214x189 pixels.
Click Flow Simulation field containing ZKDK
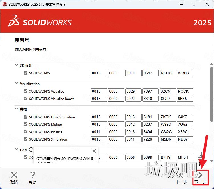click(x=168, y=117)
